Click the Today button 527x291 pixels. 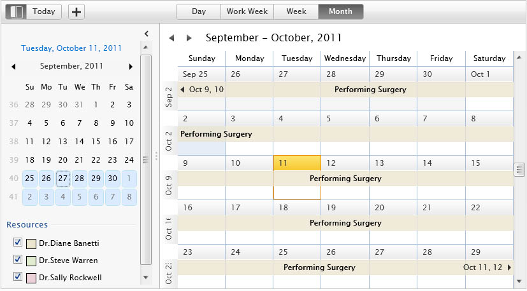coord(44,11)
